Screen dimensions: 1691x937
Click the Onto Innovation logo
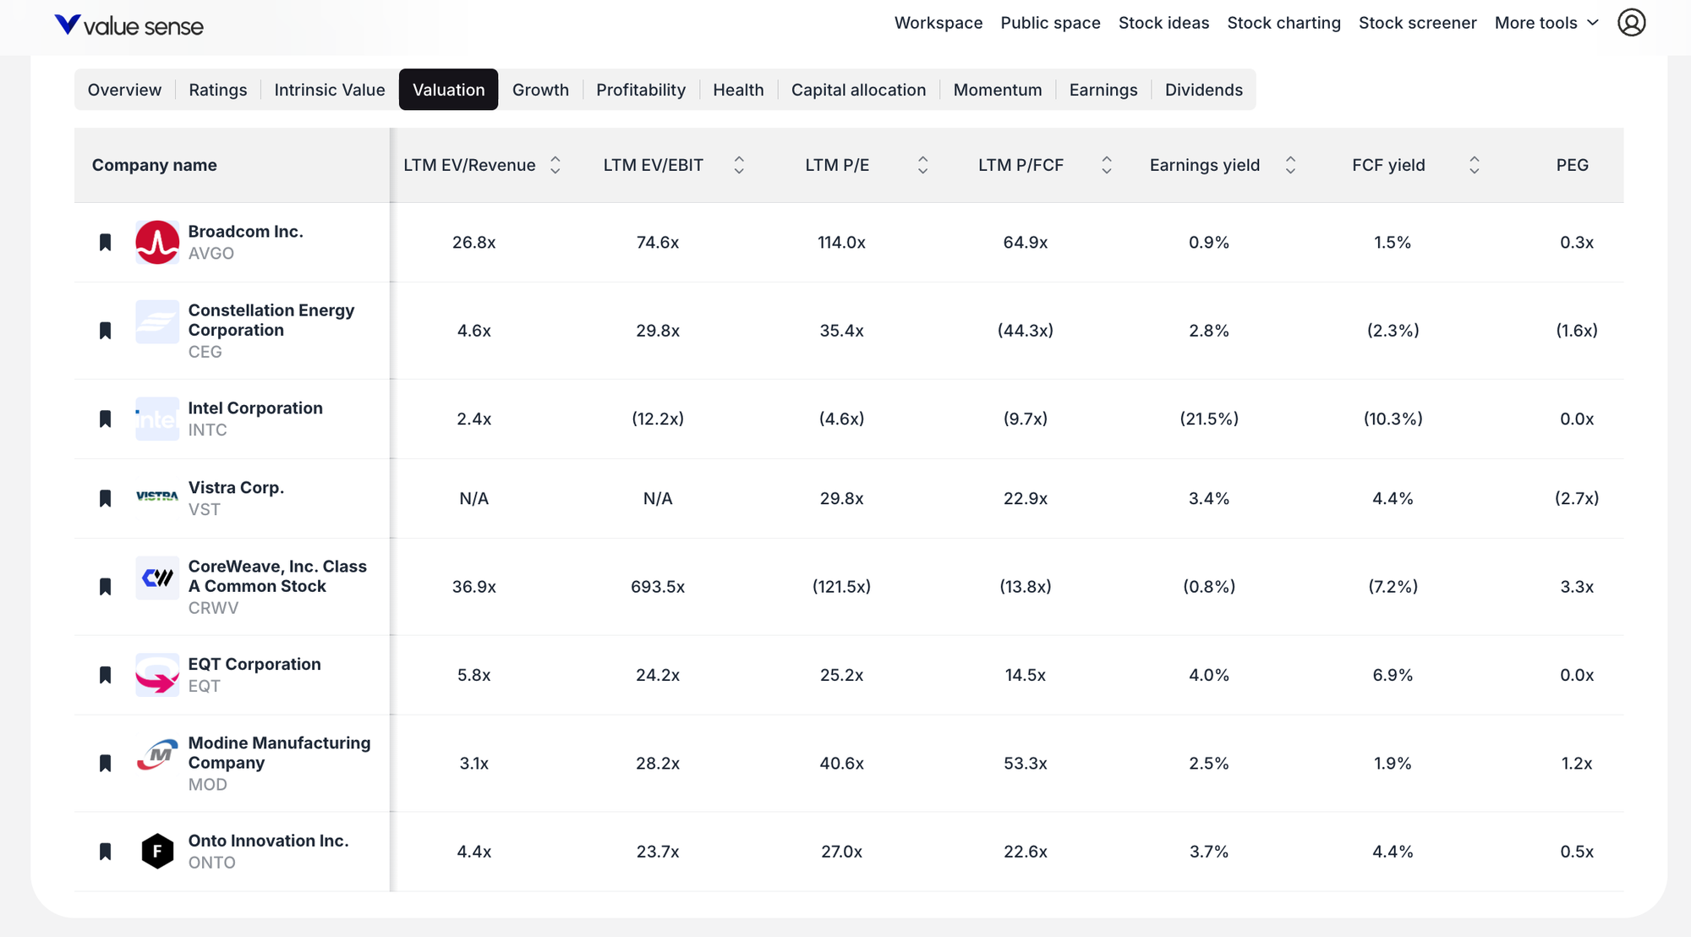157,852
